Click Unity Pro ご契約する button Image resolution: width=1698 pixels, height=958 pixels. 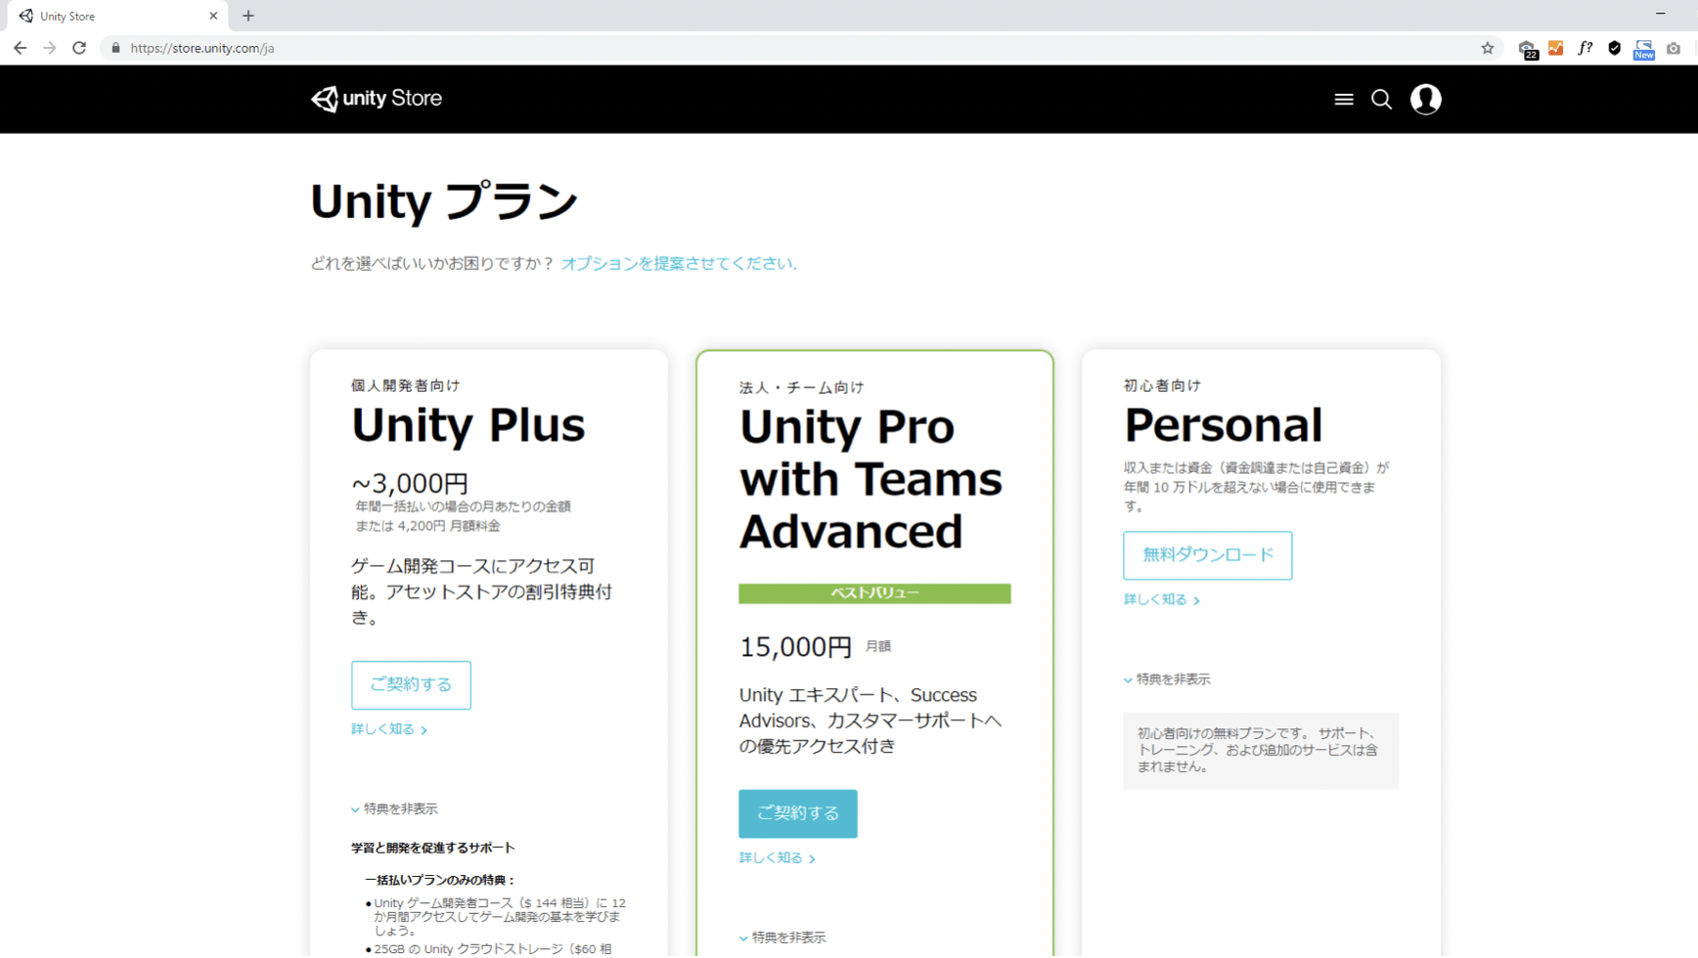click(x=797, y=813)
